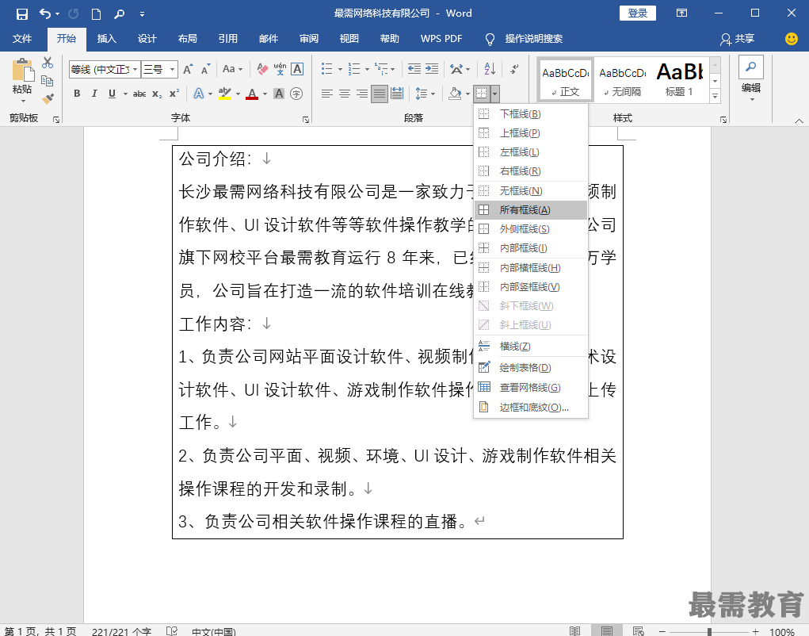Toggle character shading button
The height and width of the screenshot is (636, 809).
coord(279,94)
